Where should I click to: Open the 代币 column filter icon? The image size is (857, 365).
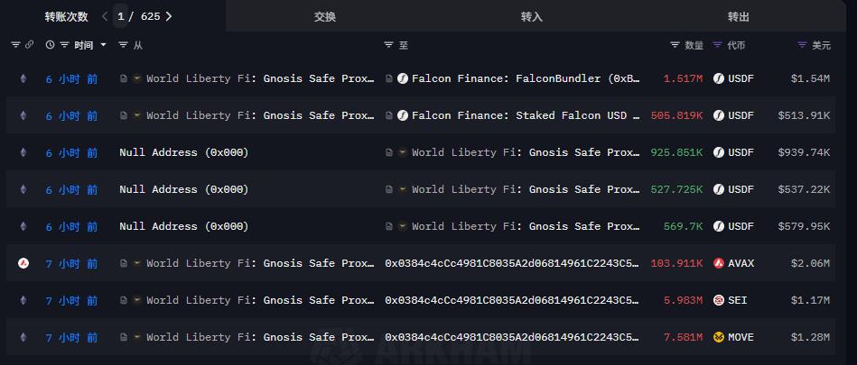coord(718,45)
